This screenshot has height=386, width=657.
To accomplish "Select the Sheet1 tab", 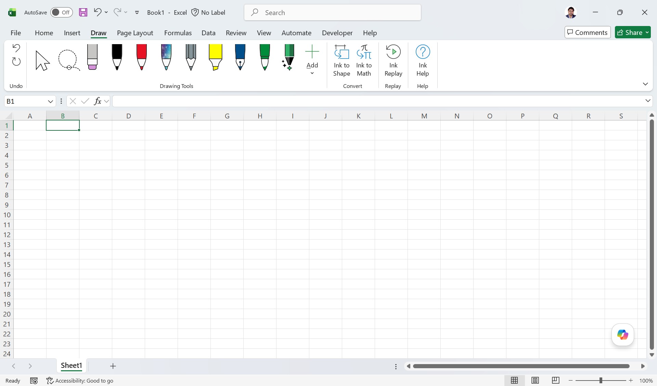I will click(x=72, y=365).
